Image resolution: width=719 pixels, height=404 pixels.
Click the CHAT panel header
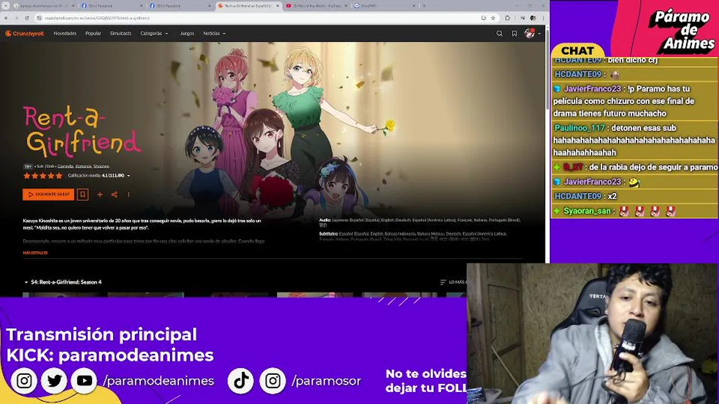[x=577, y=50]
